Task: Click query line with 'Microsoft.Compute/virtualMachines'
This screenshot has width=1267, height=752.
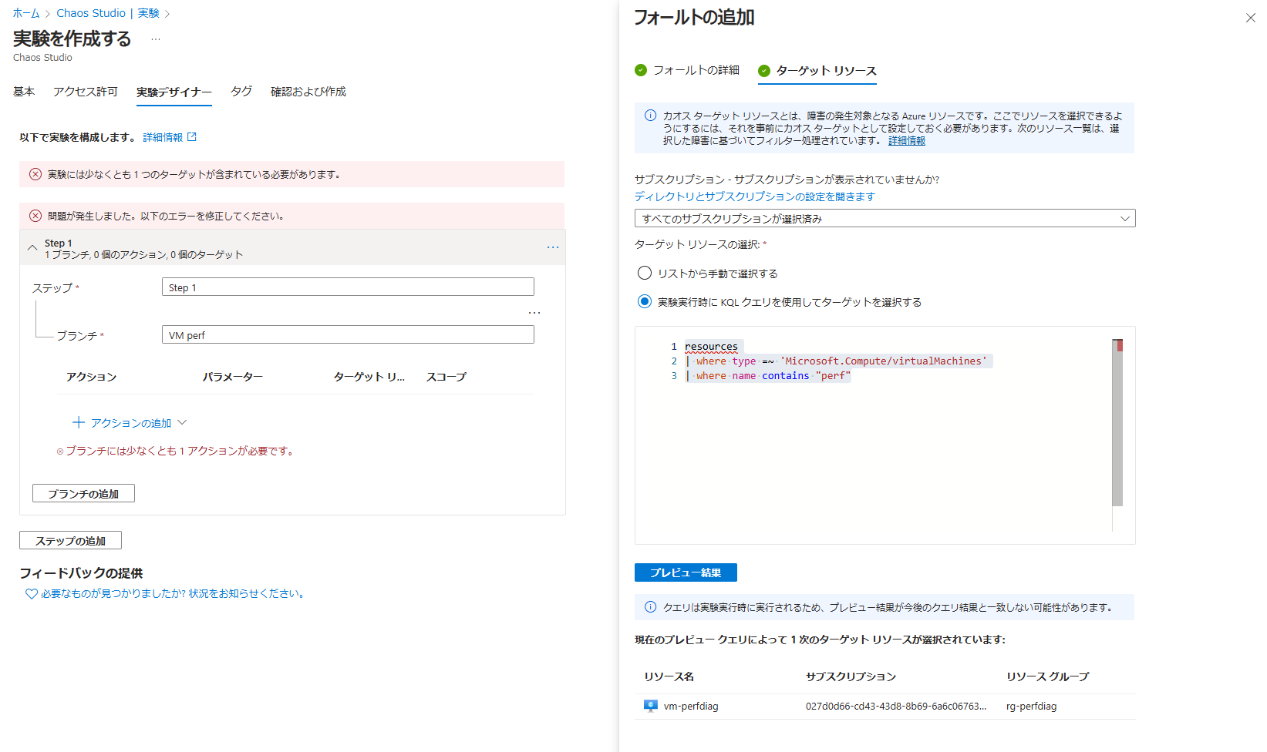Action: 837,361
